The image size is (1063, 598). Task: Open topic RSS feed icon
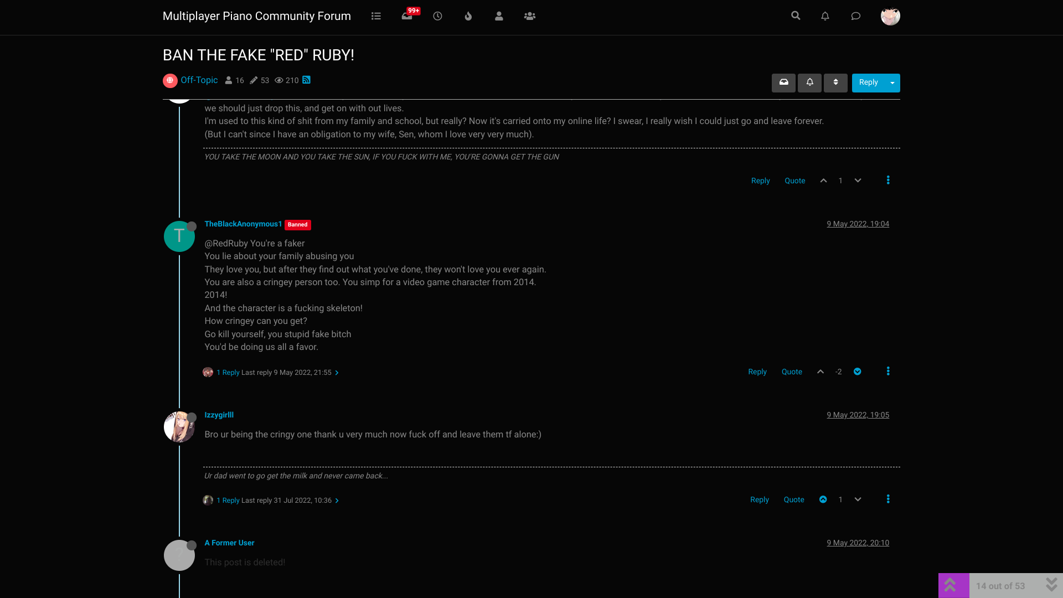tap(306, 80)
